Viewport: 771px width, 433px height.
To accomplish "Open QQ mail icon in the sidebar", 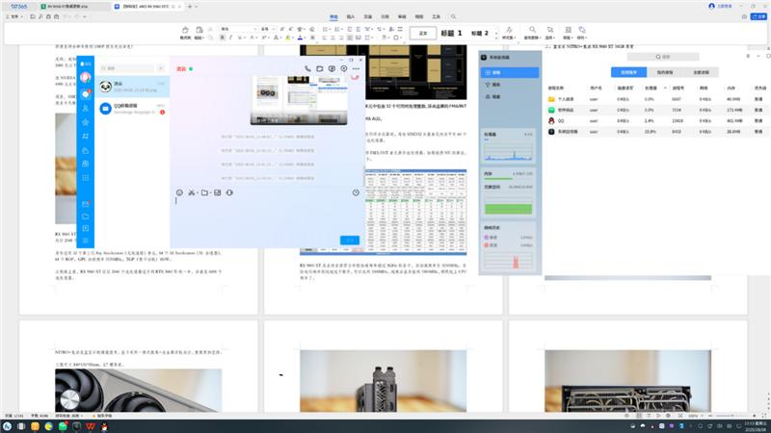I will click(x=86, y=204).
